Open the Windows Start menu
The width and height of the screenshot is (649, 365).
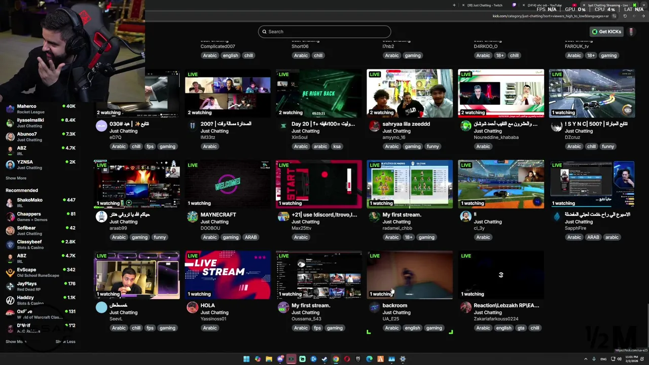[246, 359]
